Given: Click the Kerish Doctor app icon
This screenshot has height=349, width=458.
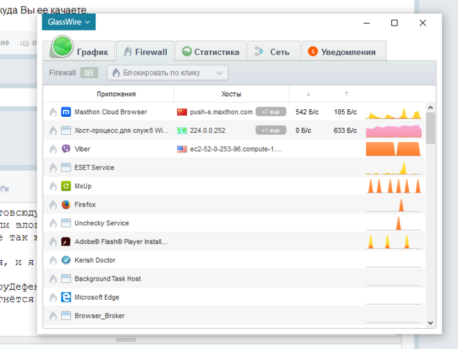Looking at the screenshot, I should coord(66,260).
